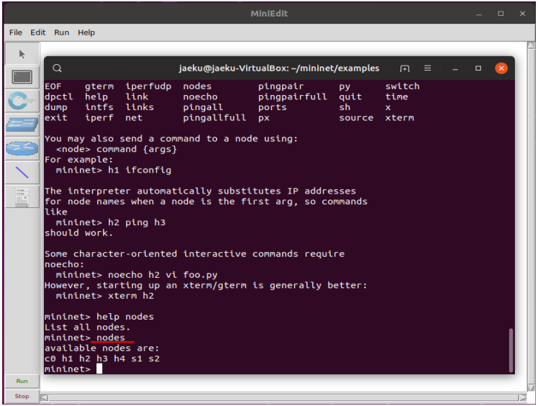Screen dimensions: 538x406
Task: Select the Host tool in MiniEdit toolbar
Action: (22, 77)
